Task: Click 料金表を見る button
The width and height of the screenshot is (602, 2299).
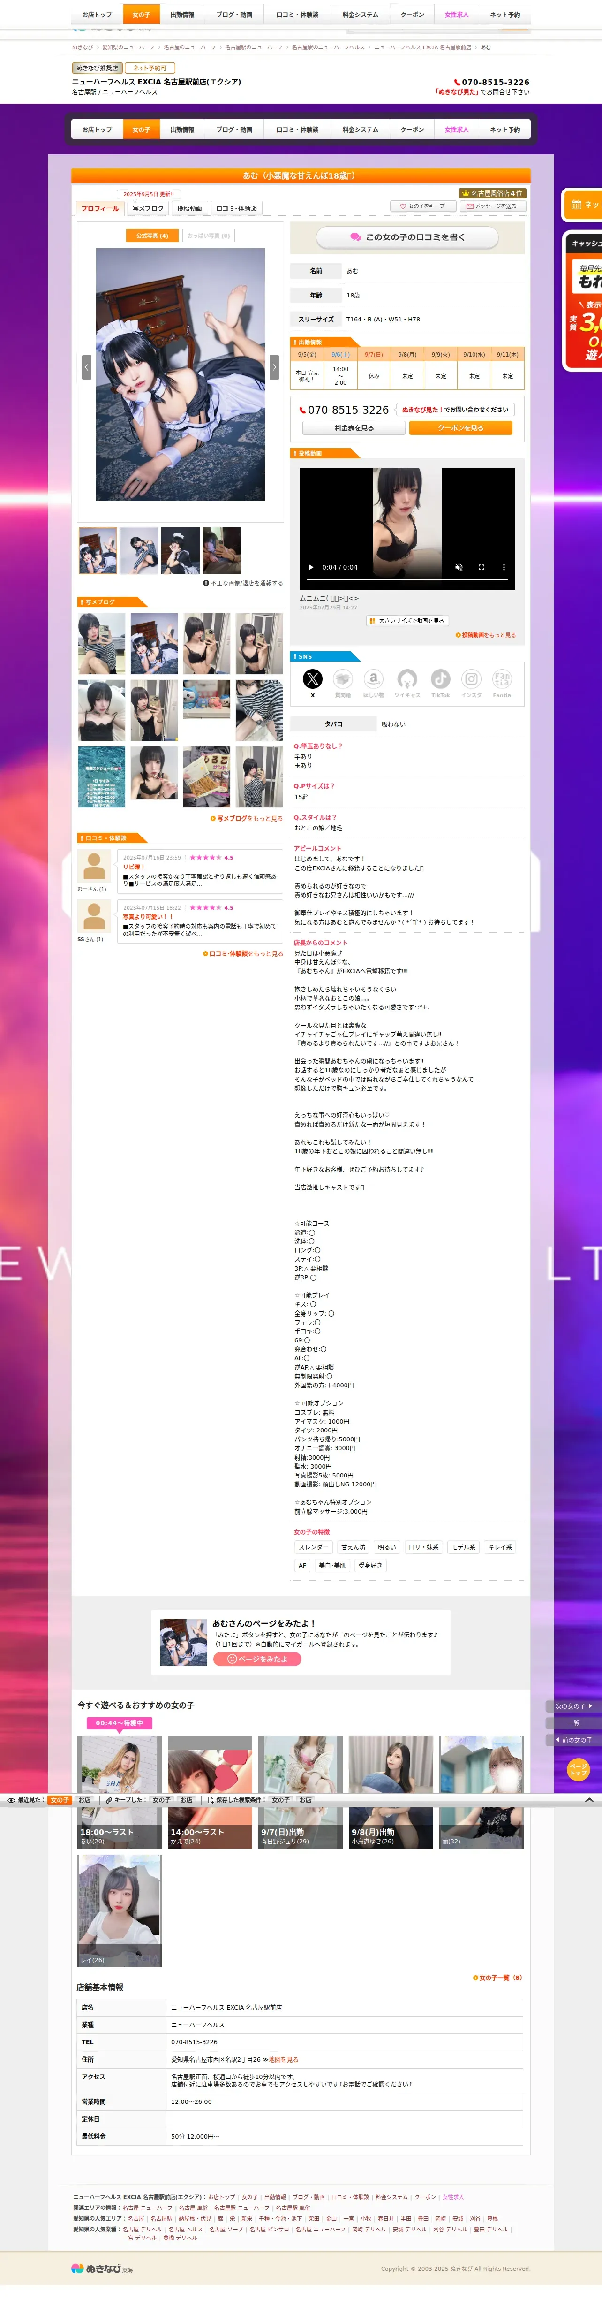Action: pyautogui.click(x=354, y=427)
